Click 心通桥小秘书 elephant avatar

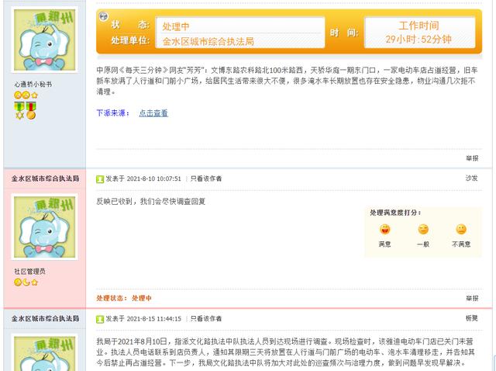(45, 40)
